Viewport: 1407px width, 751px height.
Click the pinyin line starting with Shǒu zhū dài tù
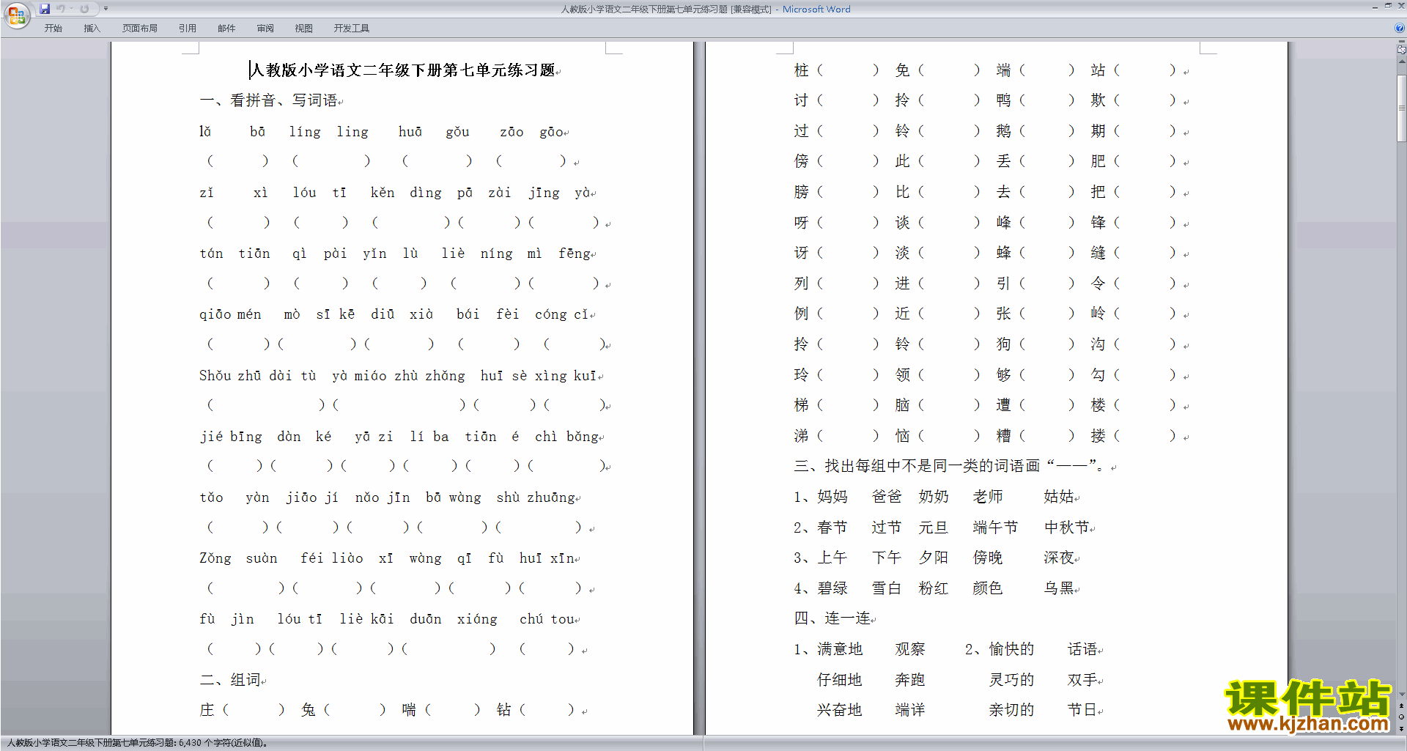[398, 376]
